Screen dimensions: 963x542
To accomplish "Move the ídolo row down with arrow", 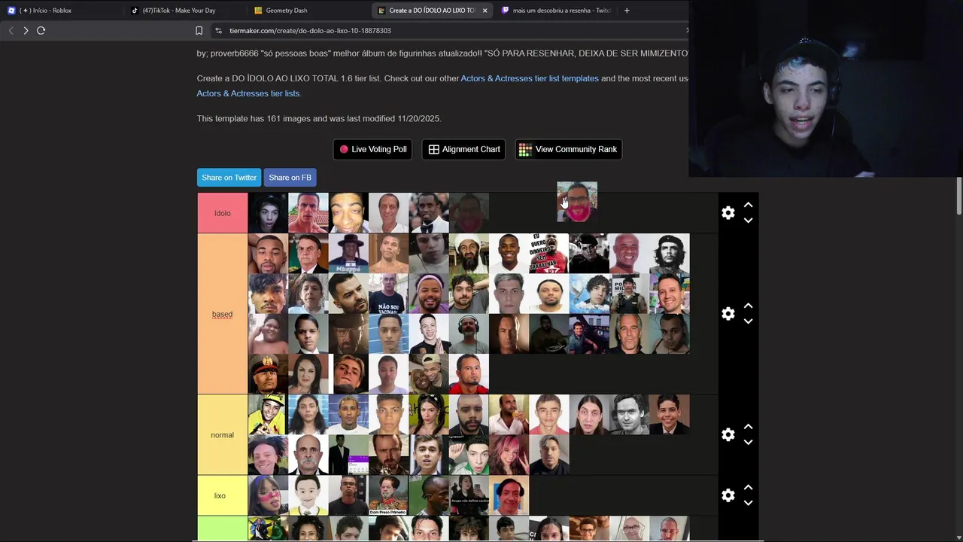I will [x=748, y=221].
